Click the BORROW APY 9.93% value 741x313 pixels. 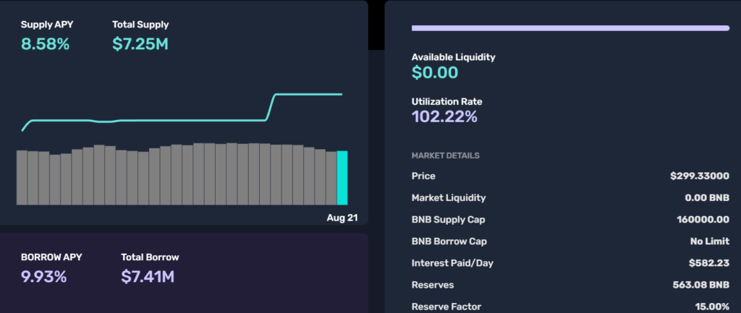43,276
